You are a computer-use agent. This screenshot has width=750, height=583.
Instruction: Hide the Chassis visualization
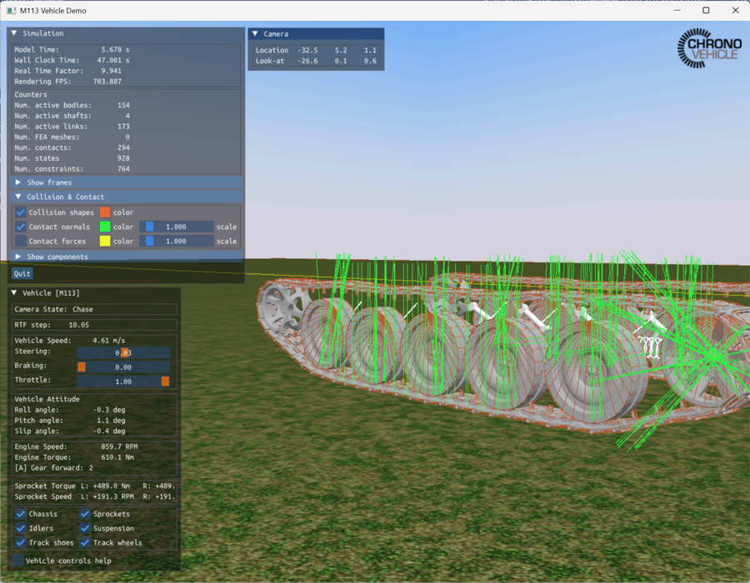coord(21,514)
